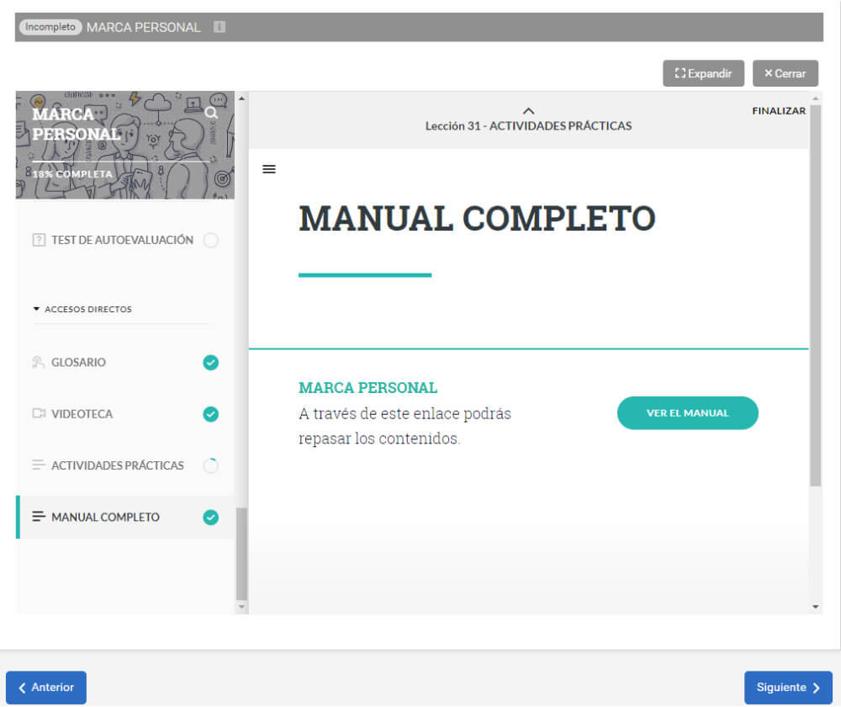Click the Actividades Prácticas lines icon

pyautogui.click(x=39, y=465)
